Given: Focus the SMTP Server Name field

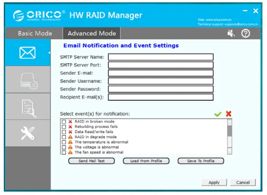Looking at the screenshot, I should tap(161, 57).
